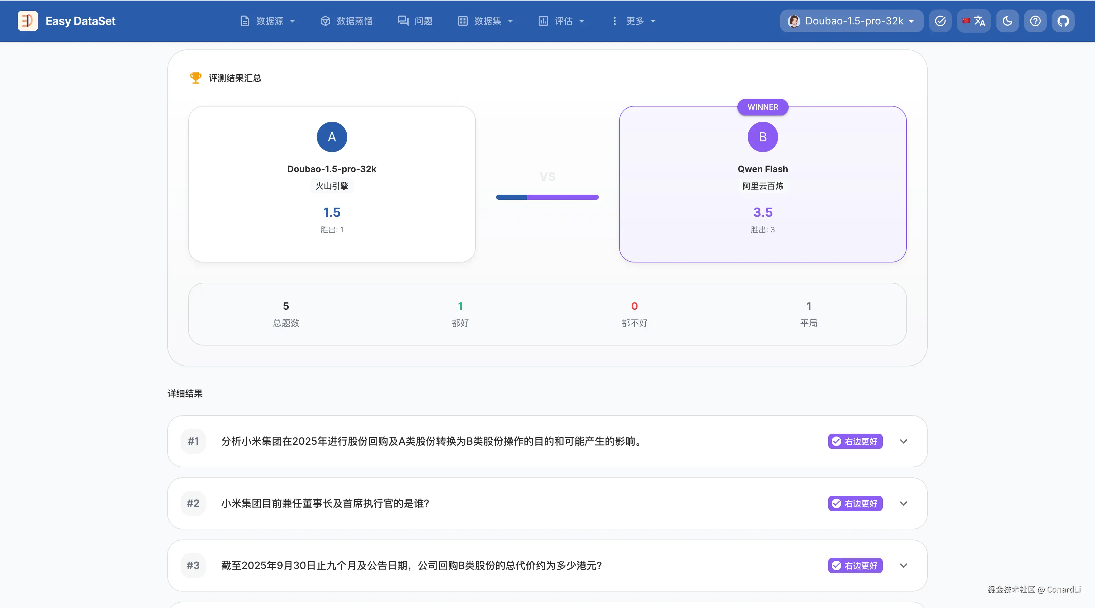
Task: Navigate to the 问题 page
Action: (415, 21)
